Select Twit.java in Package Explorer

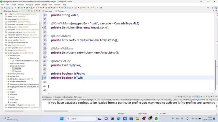click(x=17, y=68)
